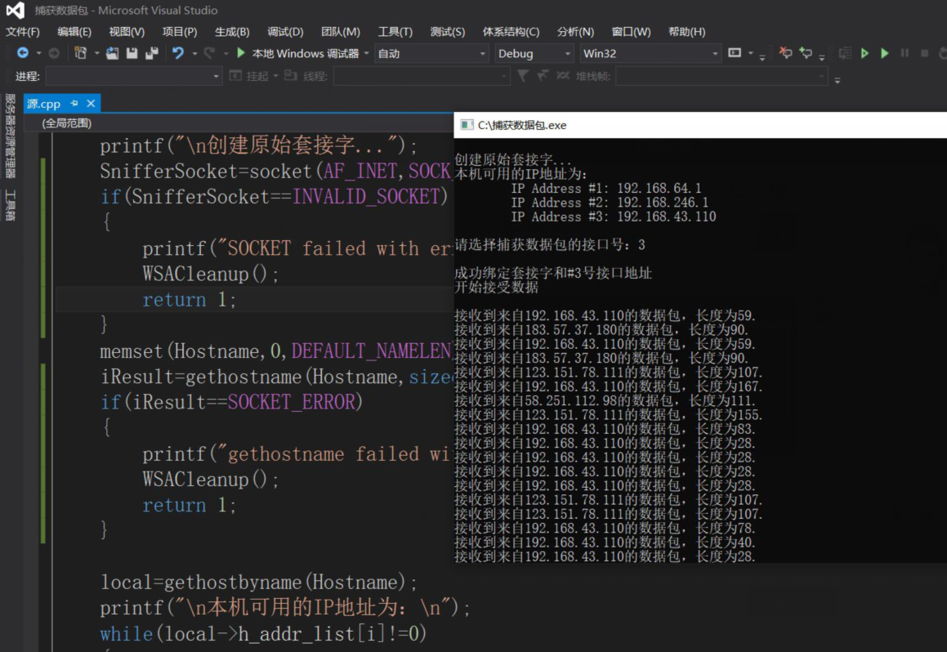Click the code line "local=gethostbyname(Hostname);"

click(258, 582)
